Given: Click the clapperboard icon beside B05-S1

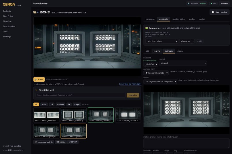Looking at the screenshot, I should click(35, 12).
